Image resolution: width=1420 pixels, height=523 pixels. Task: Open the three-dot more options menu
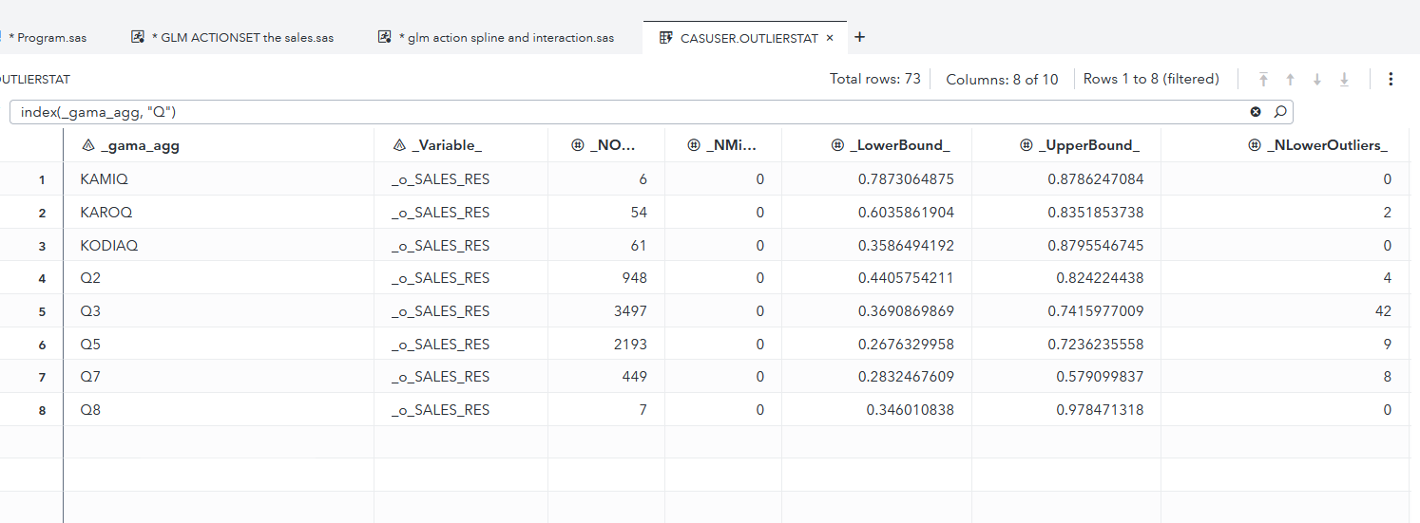pos(1391,80)
